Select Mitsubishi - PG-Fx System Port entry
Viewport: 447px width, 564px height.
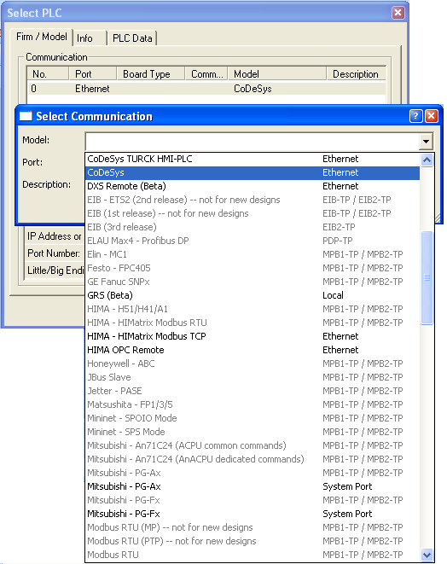click(253, 514)
